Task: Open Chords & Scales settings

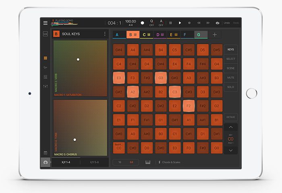Action: [169, 162]
